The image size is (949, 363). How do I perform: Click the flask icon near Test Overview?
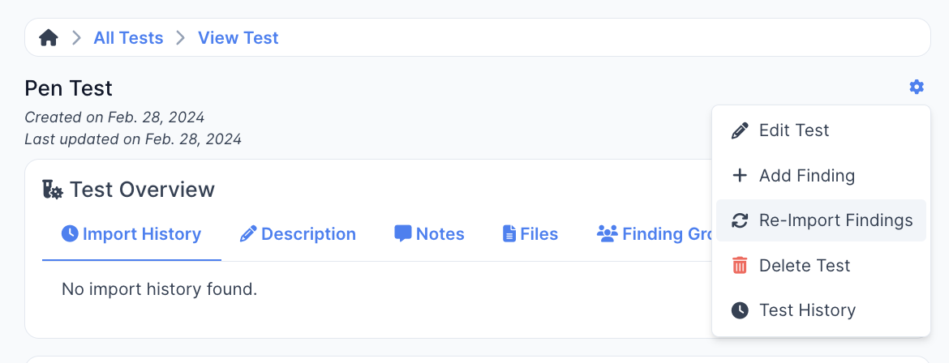[x=53, y=190]
